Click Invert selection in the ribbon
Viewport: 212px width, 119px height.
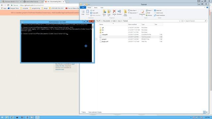click(x=159, y=15)
